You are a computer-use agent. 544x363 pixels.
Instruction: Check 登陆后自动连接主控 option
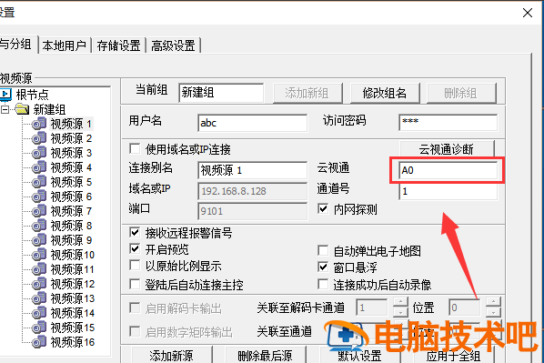135,284
